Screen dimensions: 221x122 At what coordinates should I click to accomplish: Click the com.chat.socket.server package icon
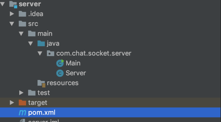pos(50,53)
